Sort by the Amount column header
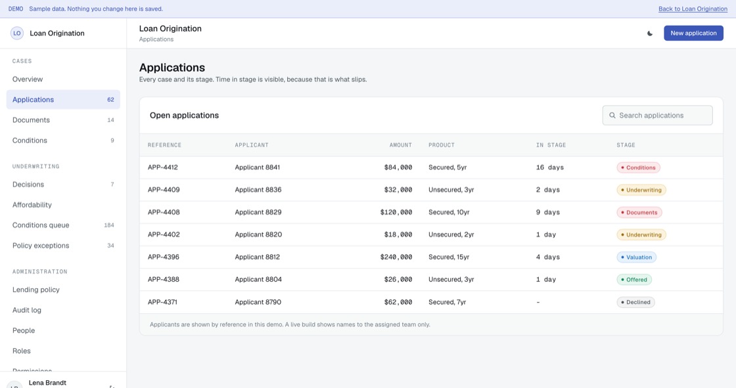The height and width of the screenshot is (388, 736). pos(400,145)
